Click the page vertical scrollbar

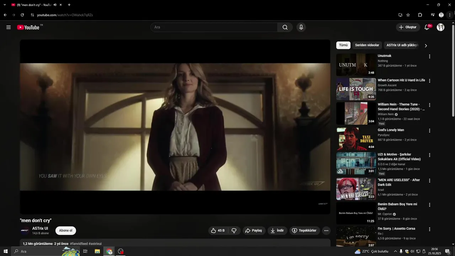453,70
